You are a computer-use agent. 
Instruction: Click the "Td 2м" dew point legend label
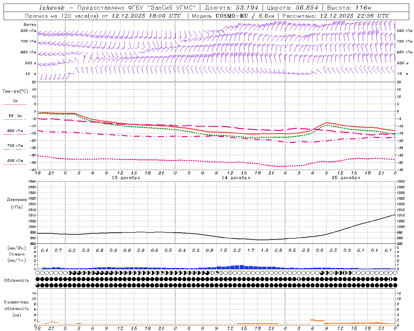15,116
